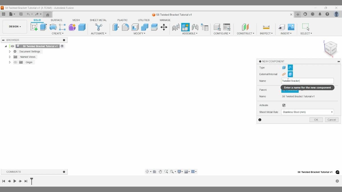Toggle visibility of 58 Twisted Bracket Tutorial v1
This screenshot has height=192, width=342.
12,46
